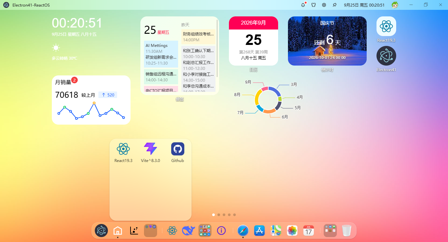Open the Maps icon in the dock
The height and width of the screenshot is (242, 448).
coord(276,231)
